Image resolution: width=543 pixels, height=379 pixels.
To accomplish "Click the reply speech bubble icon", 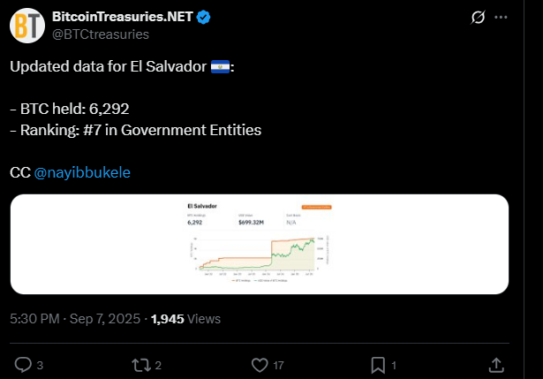I will coord(24,364).
